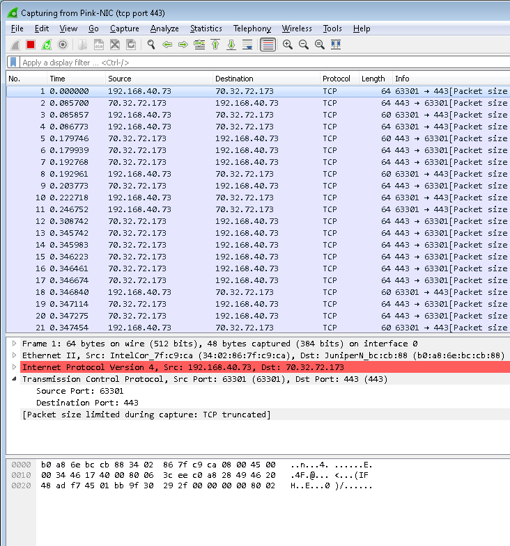Open the Go menu
The image size is (510, 546).
(93, 29)
